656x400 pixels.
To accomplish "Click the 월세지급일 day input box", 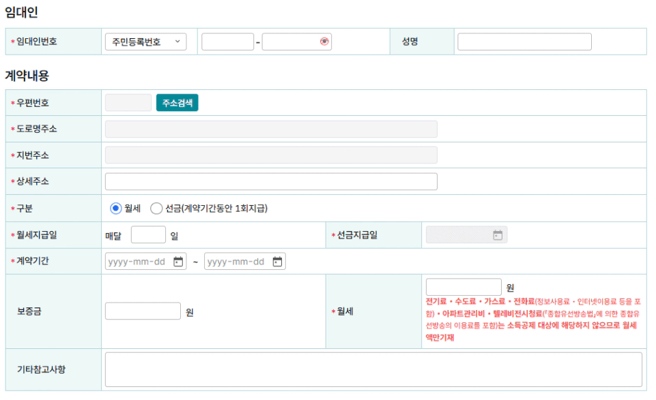I will coord(148,234).
